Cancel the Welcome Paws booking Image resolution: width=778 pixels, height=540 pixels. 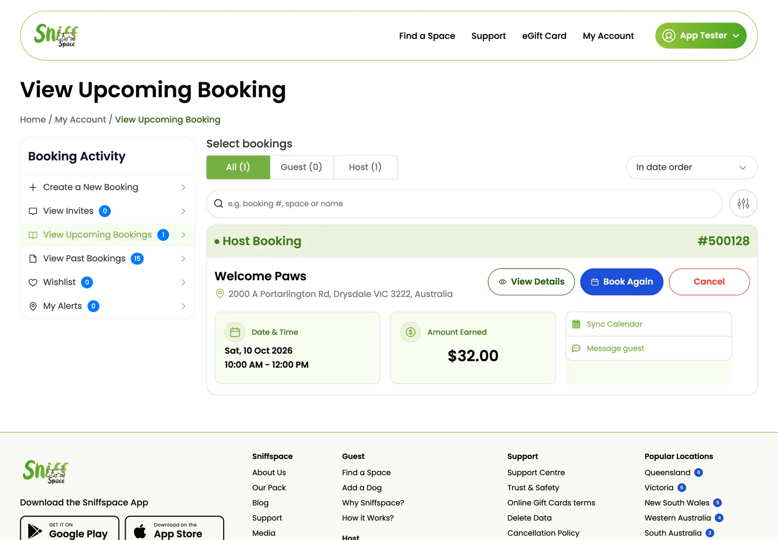click(709, 282)
